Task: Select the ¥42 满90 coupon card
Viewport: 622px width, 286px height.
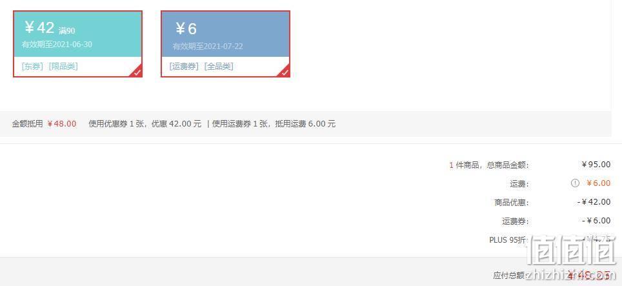Action: [77, 44]
